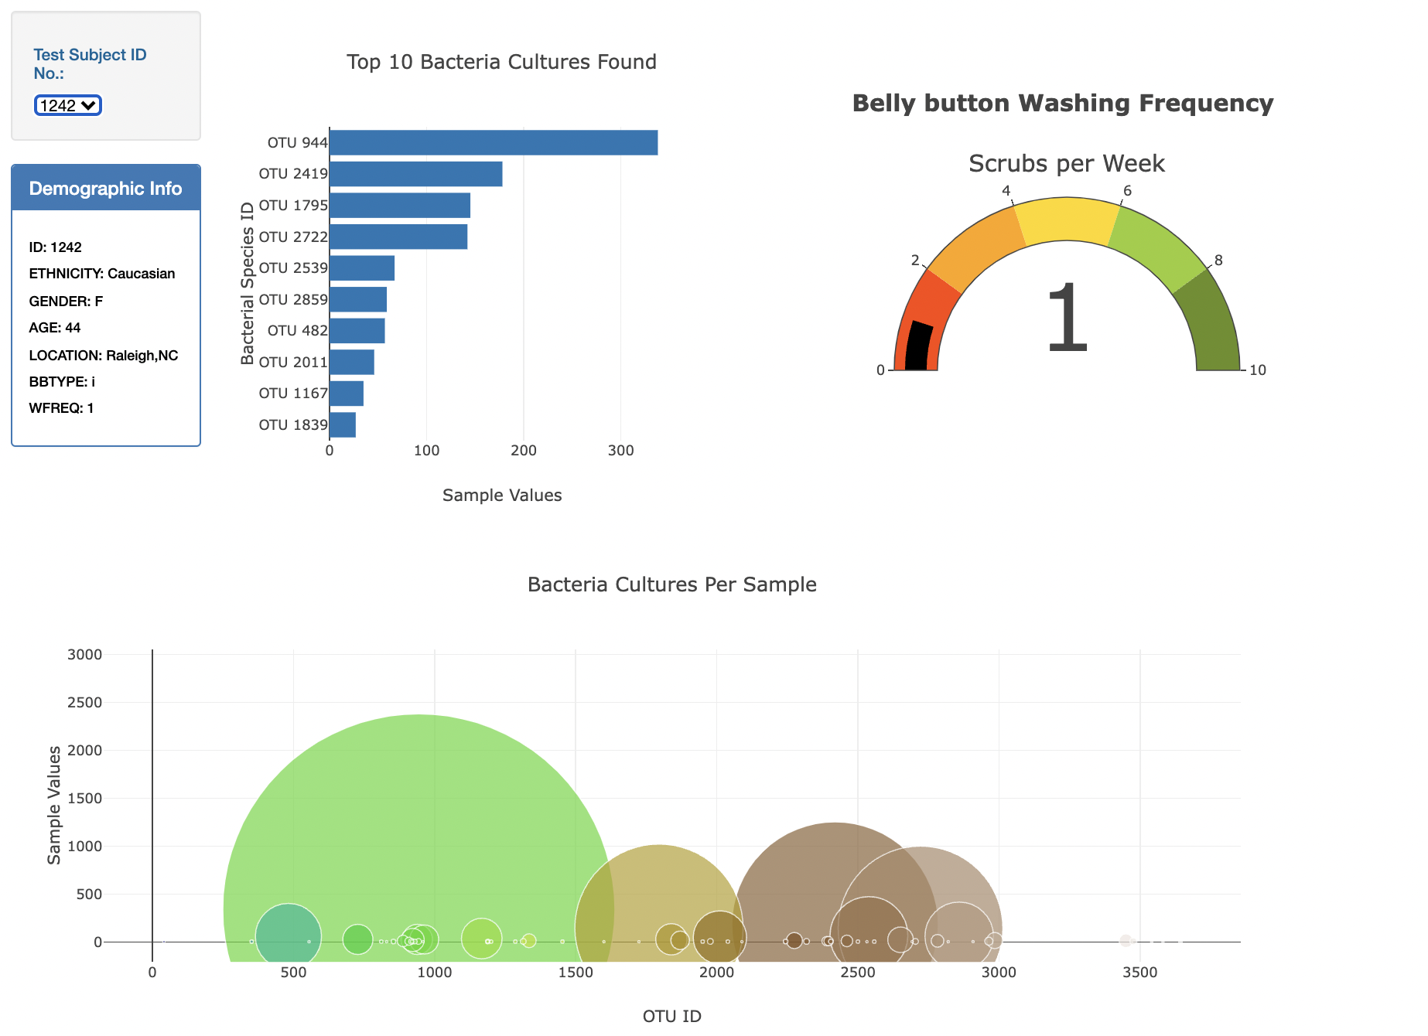The image size is (1428, 1036).
Task: Select the OTU 2419 bar
Action: pyautogui.click(x=415, y=173)
